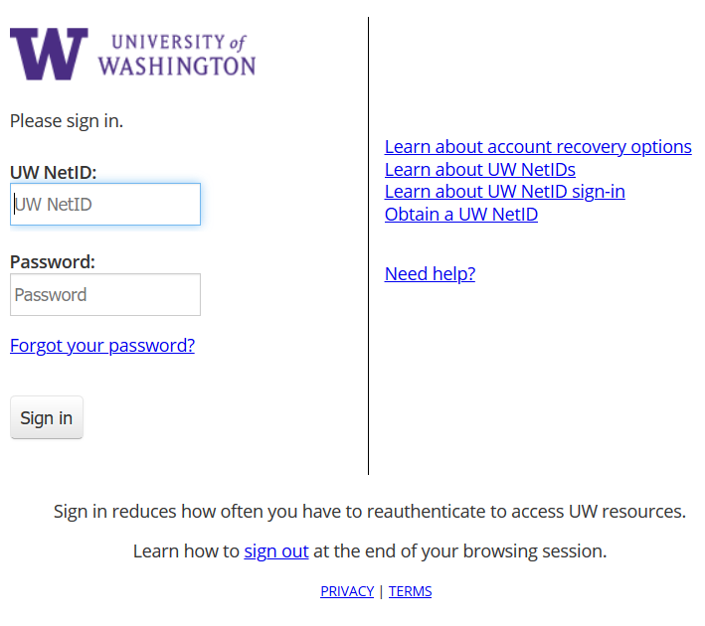Open the Forgot your password link

tap(102, 346)
